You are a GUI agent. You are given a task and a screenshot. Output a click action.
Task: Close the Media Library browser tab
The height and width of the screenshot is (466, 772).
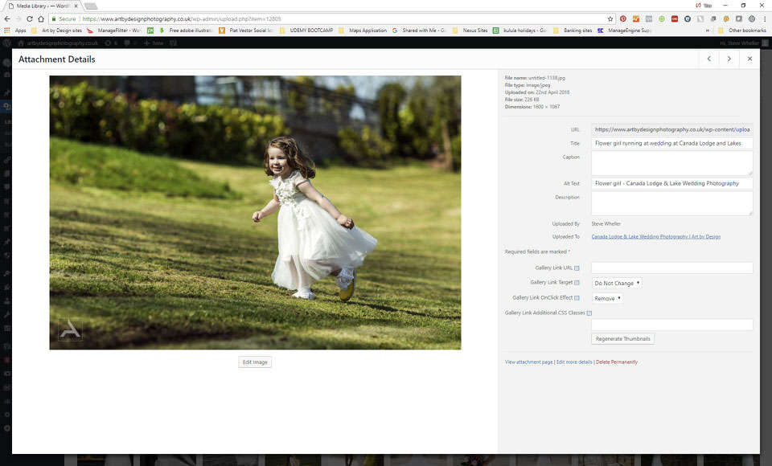click(x=76, y=6)
